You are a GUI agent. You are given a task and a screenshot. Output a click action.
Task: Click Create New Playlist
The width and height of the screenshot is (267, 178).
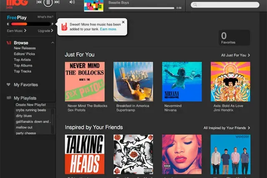click(30, 104)
